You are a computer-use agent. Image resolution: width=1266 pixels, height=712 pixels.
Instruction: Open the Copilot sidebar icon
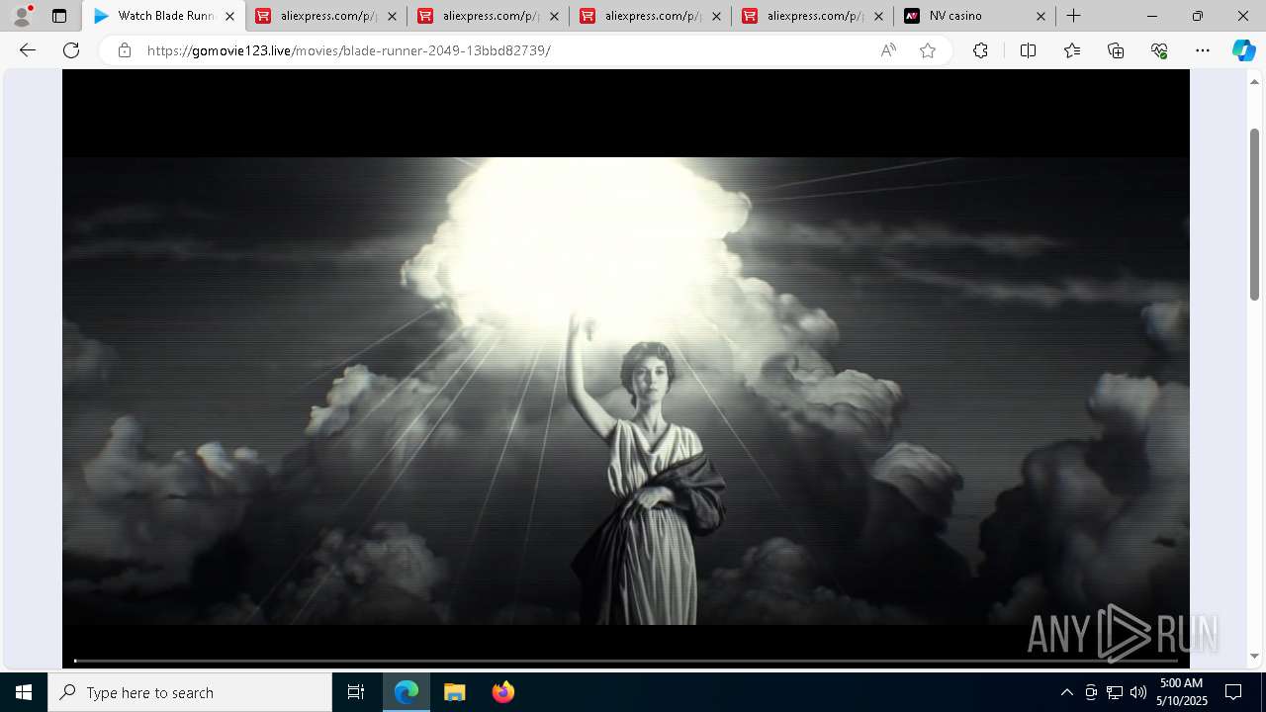[x=1243, y=50]
